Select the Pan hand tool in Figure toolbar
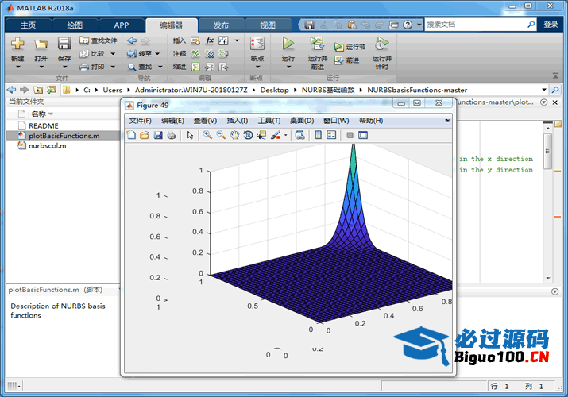Screen dimensions: 568x397 (234, 135)
